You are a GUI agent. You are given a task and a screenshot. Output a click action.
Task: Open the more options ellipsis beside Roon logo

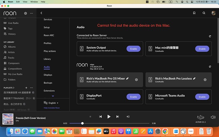(x=31, y=13)
